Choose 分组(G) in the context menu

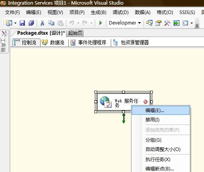coord(161,140)
